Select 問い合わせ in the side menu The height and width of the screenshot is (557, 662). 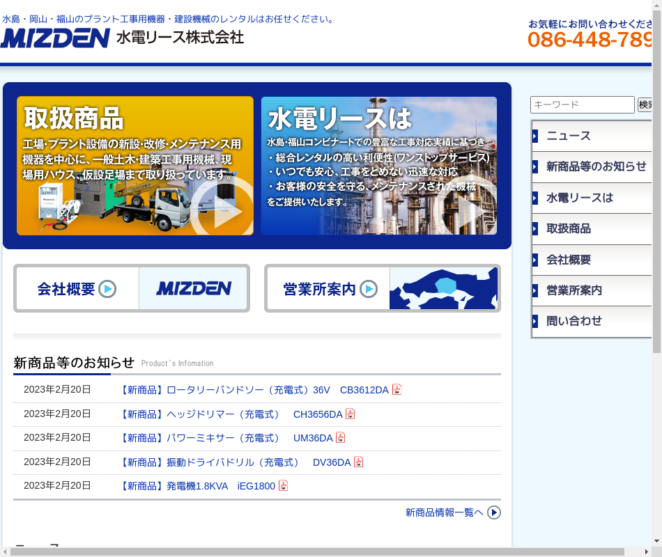click(592, 321)
